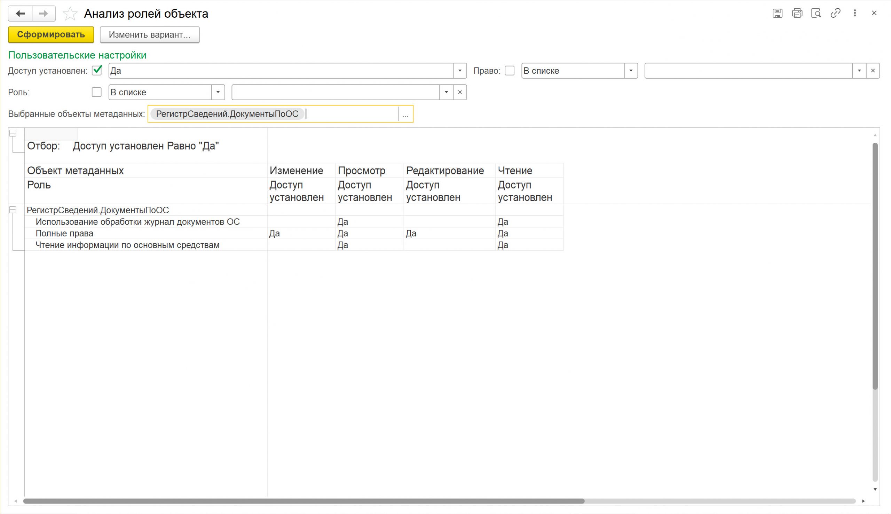Focus the Роль value input field
Screen dimensions: 891x514
pyautogui.click(x=336, y=92)
